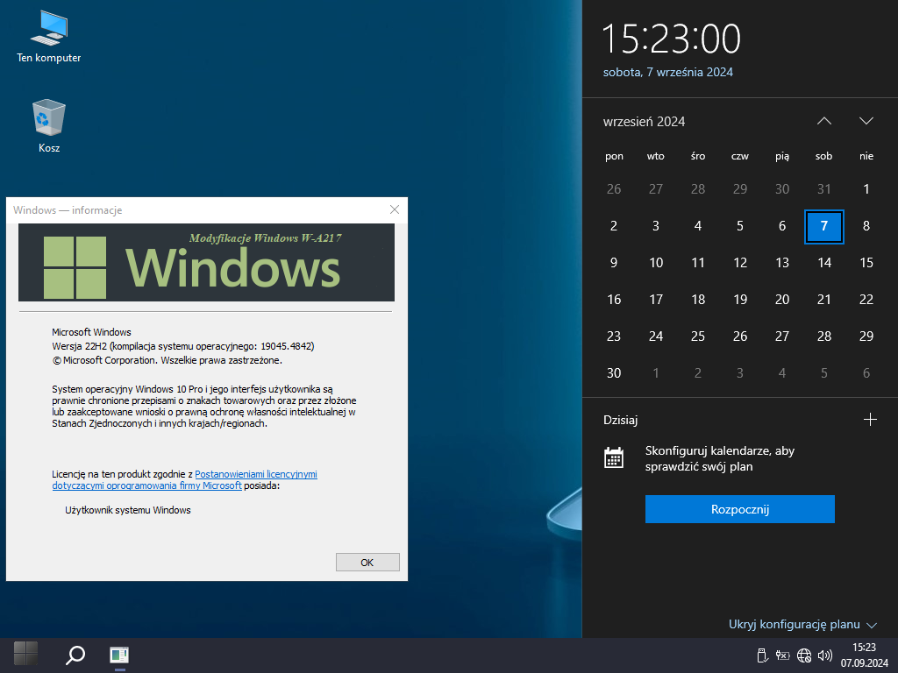Open safely remove USB hardware tray icon

(x=762, y=655)
